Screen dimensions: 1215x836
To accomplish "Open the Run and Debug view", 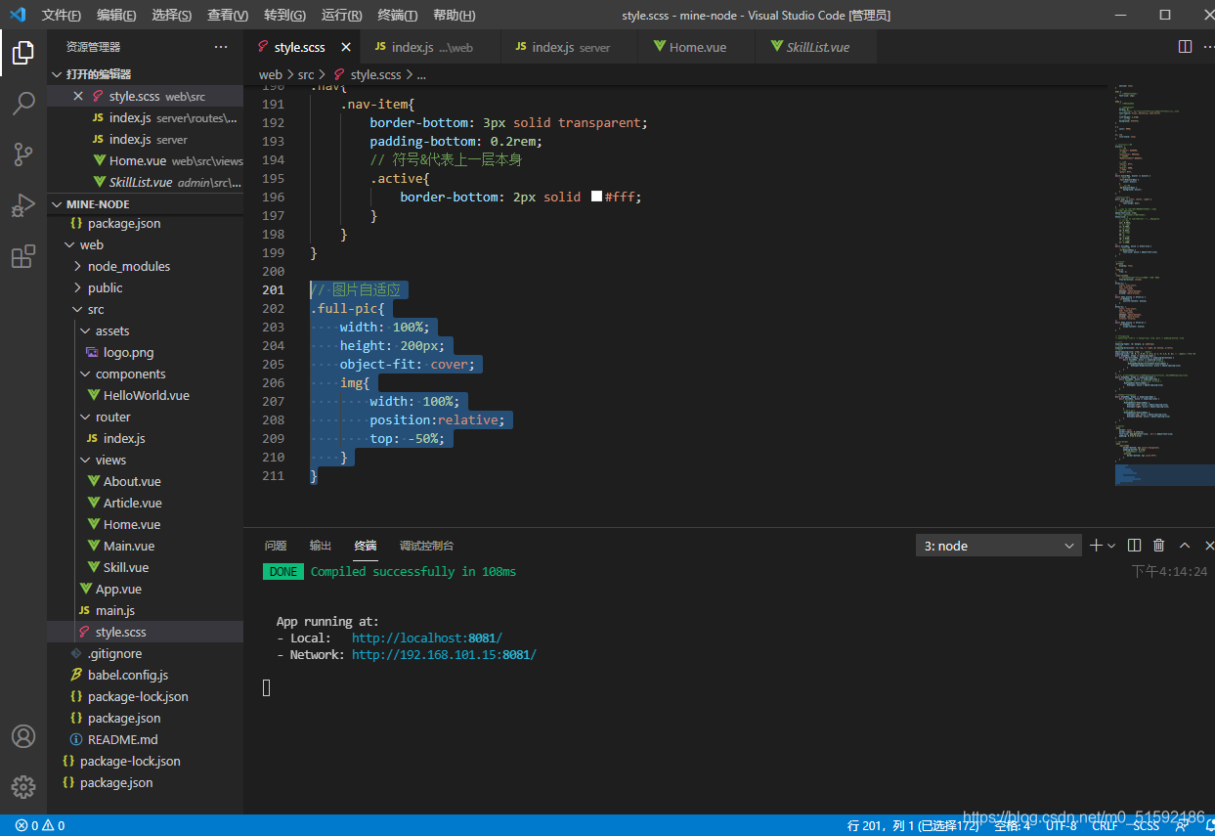I will click(x=23, y=205).
